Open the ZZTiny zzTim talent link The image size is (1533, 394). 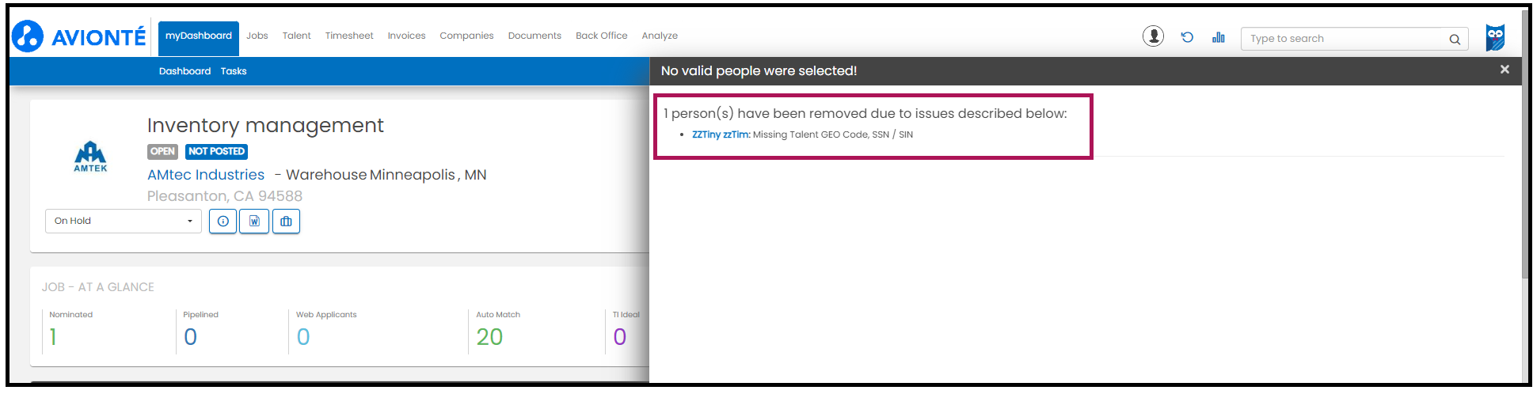(x=721, y=134)
